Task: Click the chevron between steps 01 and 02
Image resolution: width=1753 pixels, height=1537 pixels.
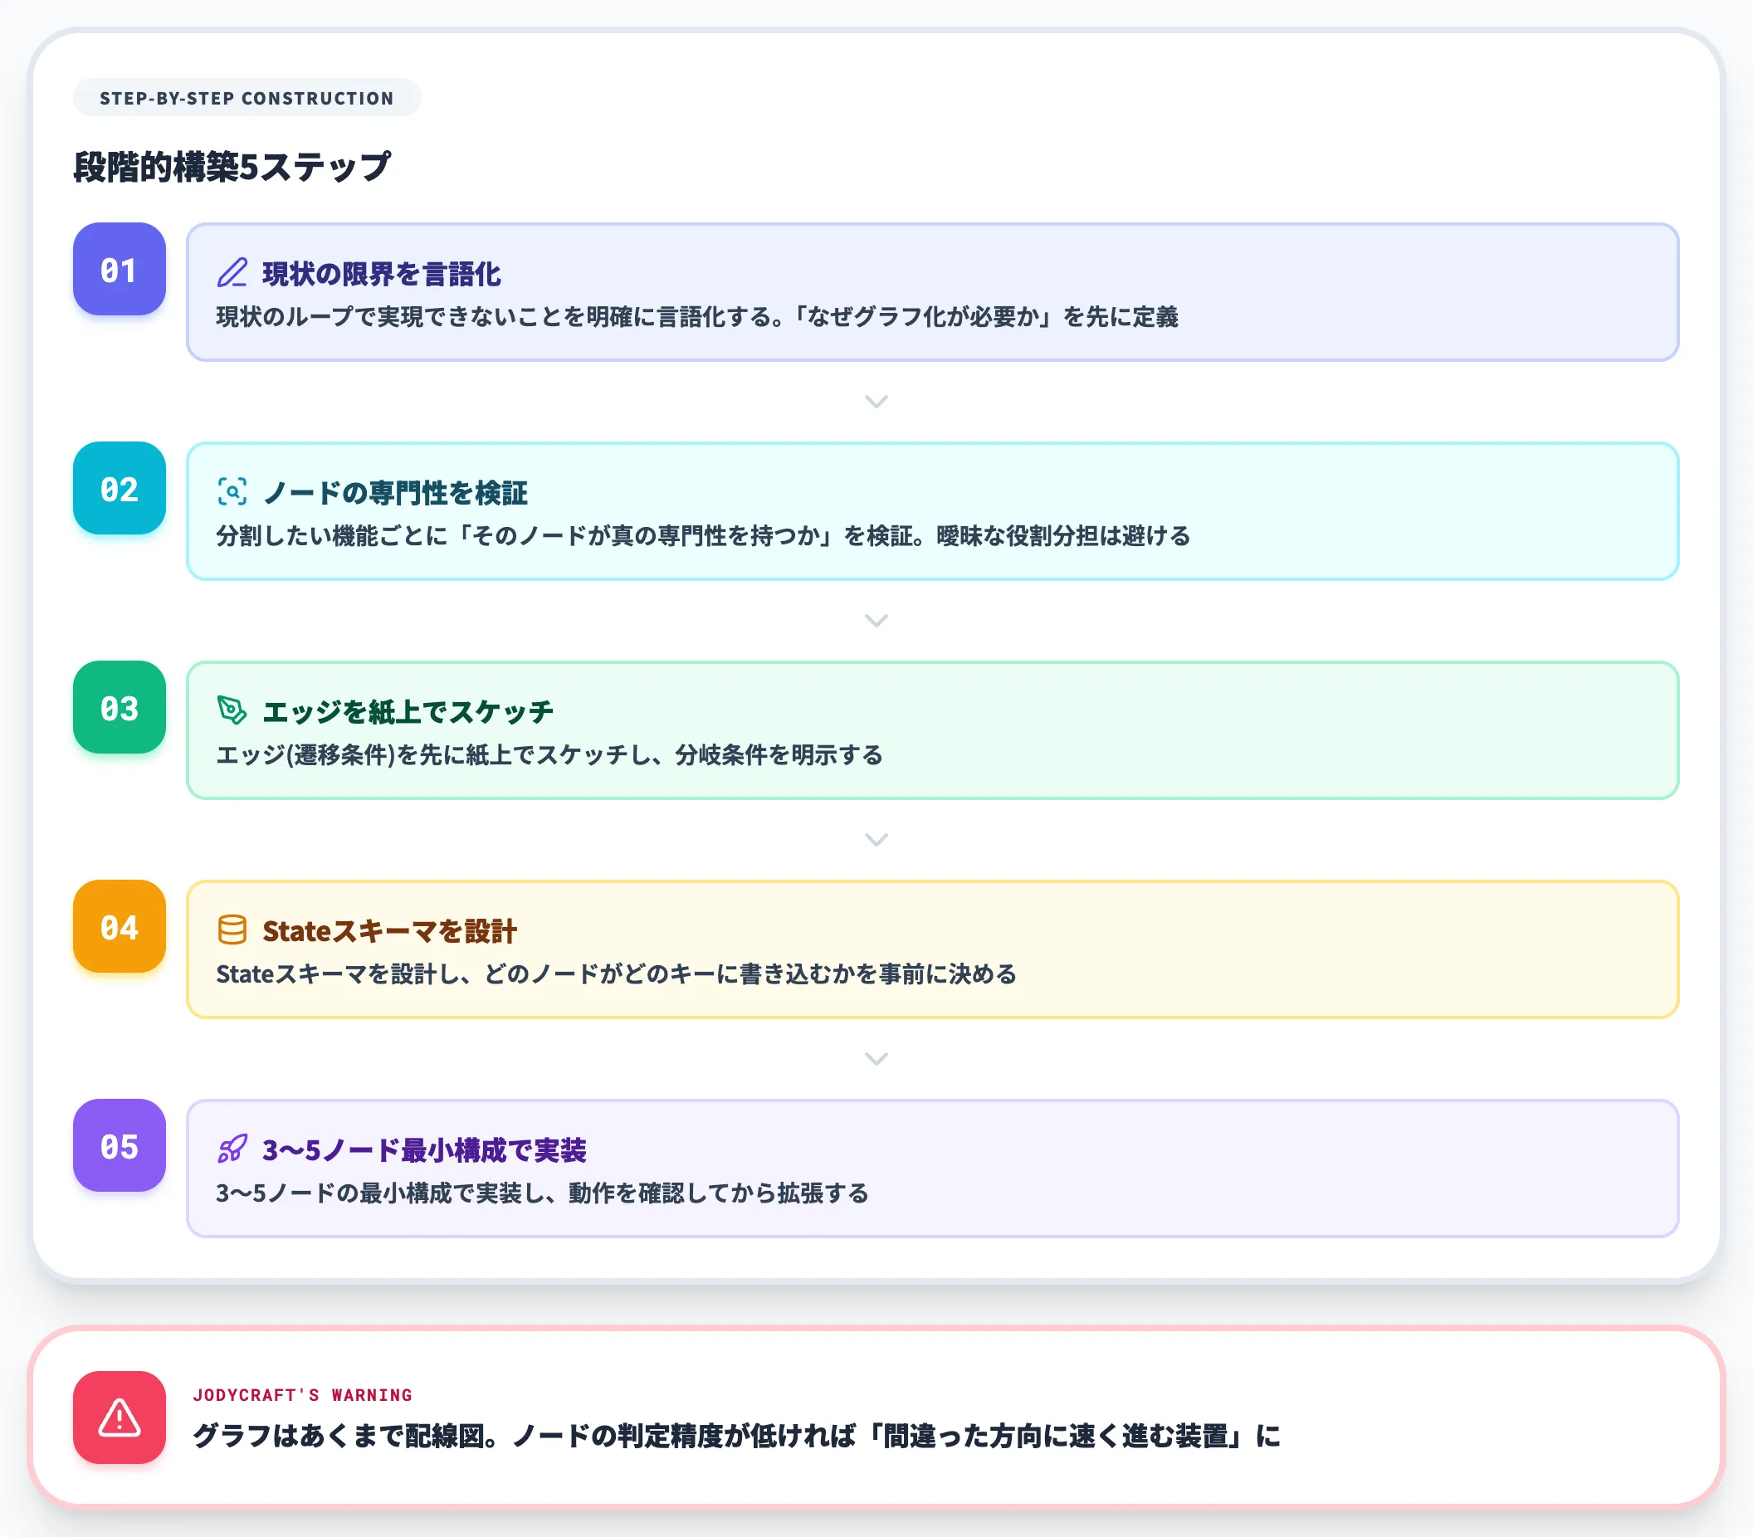Action: 876,402
